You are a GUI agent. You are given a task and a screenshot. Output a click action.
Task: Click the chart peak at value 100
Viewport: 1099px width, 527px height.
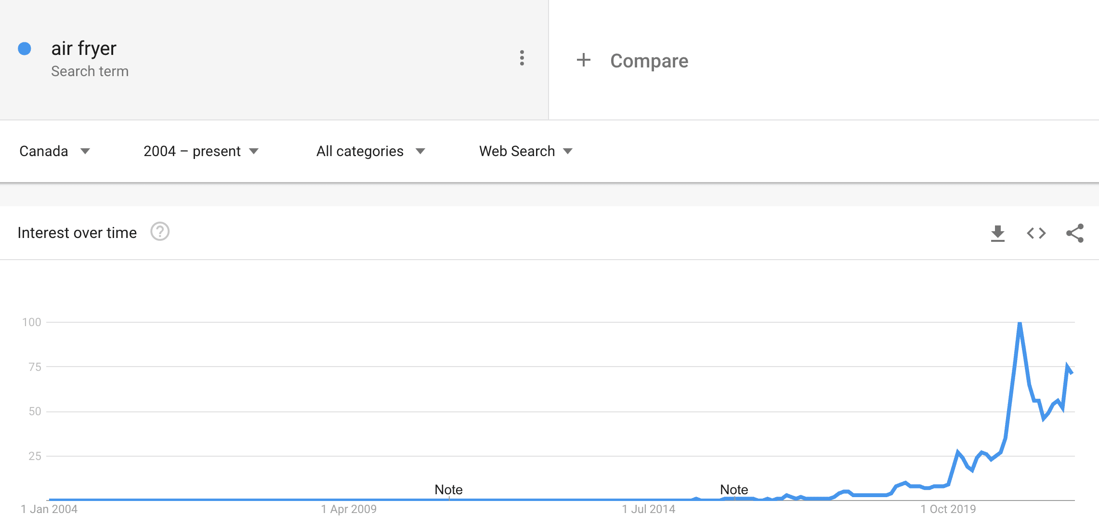(x=1020, y=323)
